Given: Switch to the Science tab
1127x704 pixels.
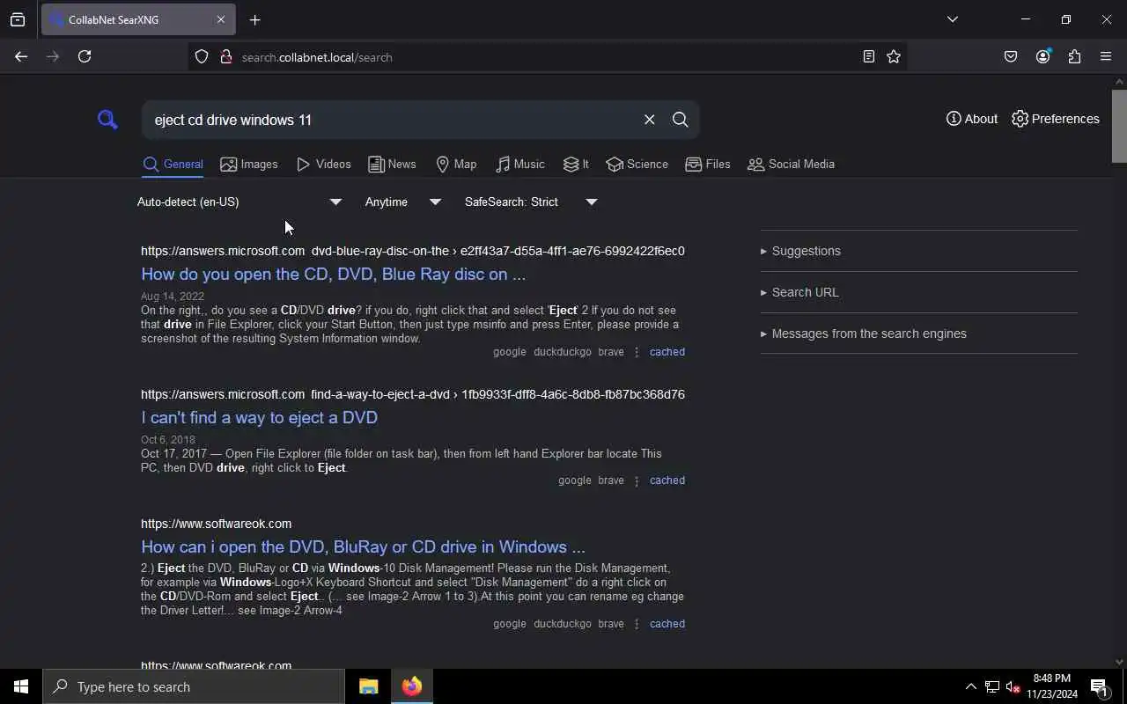Looking at the screenshot, I should pos(637,165).
